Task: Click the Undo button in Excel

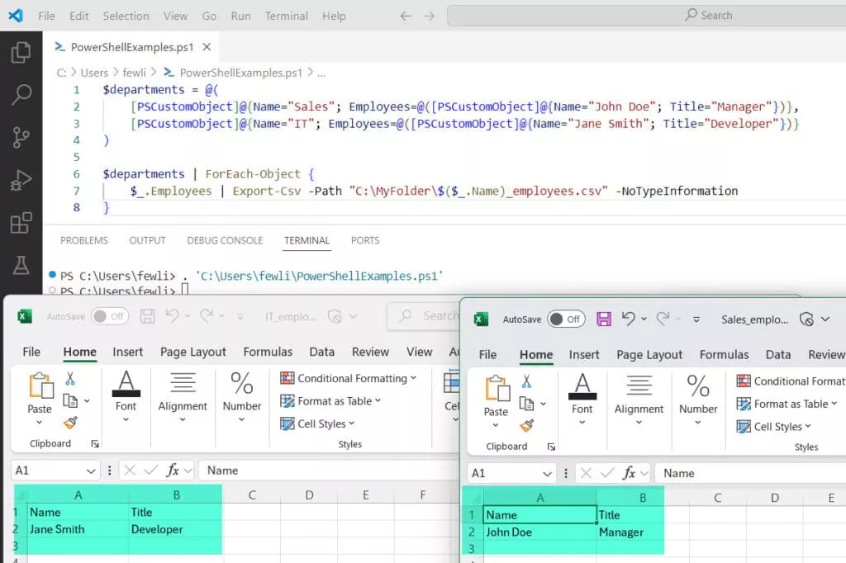Action: [628, 319]
